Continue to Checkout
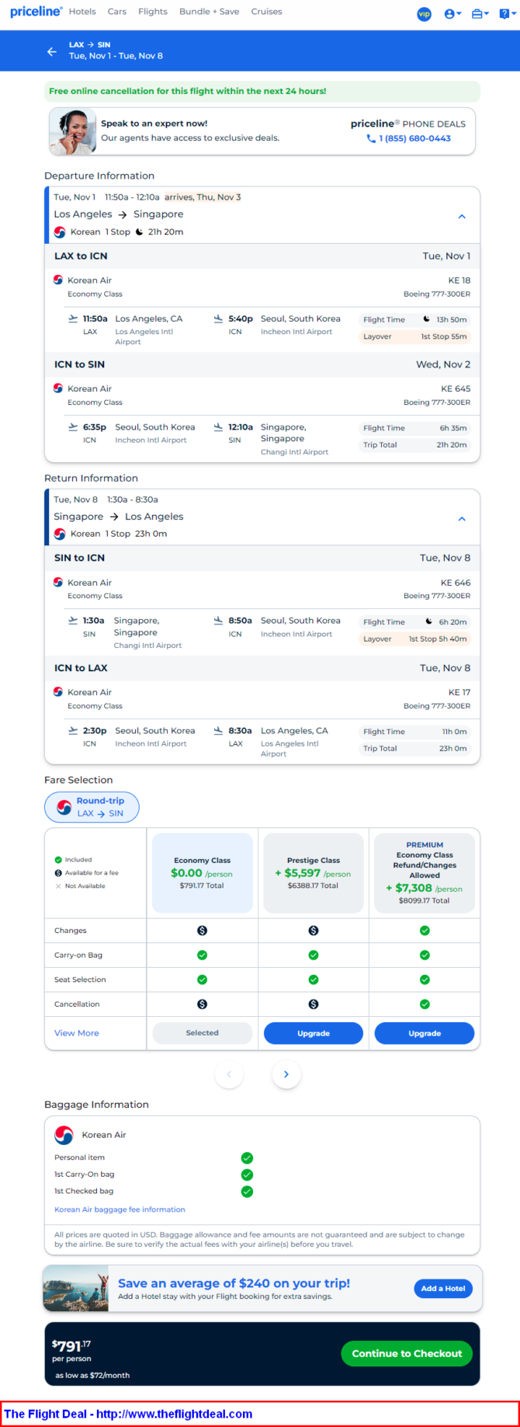This screenshot has height=1427, width=520. pos(407,1353)
